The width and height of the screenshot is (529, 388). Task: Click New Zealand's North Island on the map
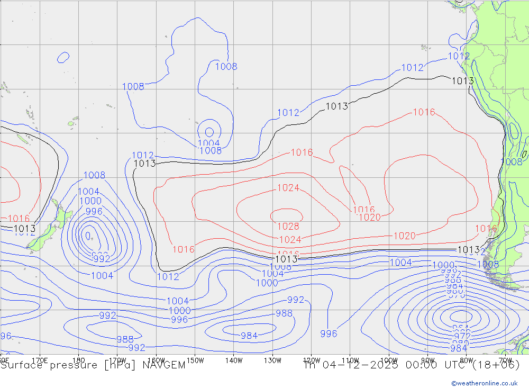coord(61,213)
